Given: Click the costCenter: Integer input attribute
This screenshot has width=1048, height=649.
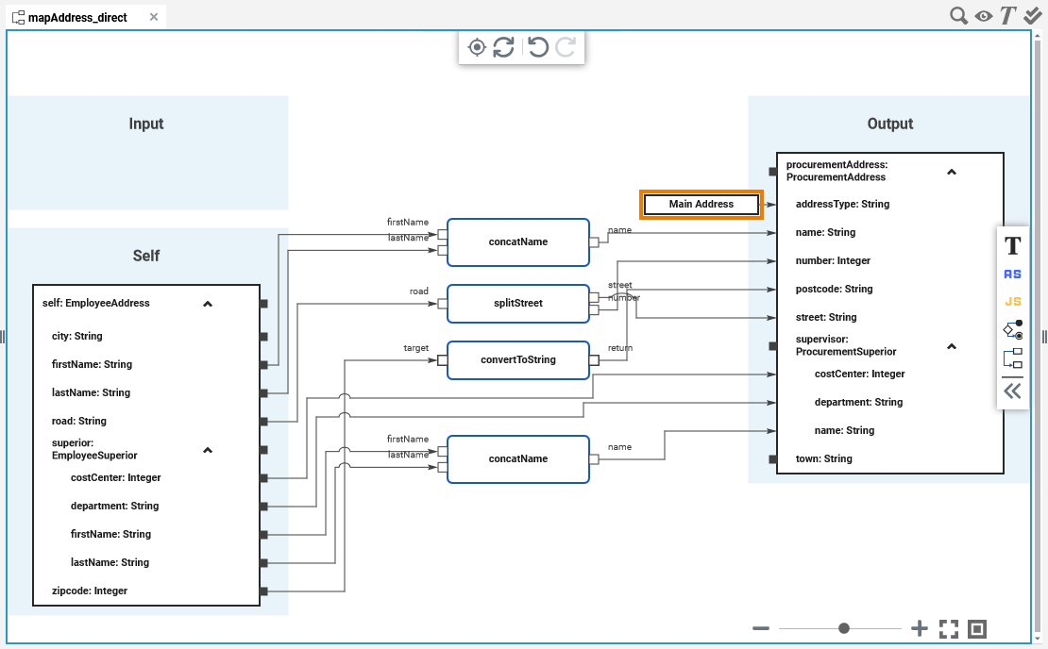Looking at the screenshot, I should [115, 477].
